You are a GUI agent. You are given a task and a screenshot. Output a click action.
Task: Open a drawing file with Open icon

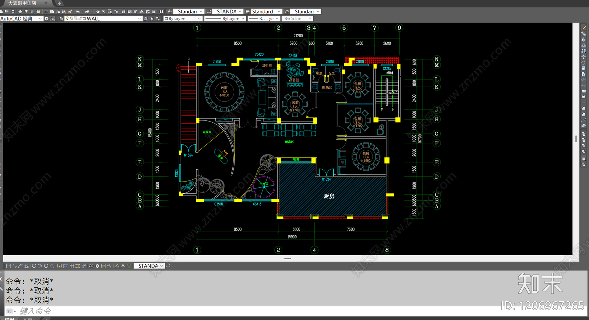pyautogui.click(x=7, y=11)
